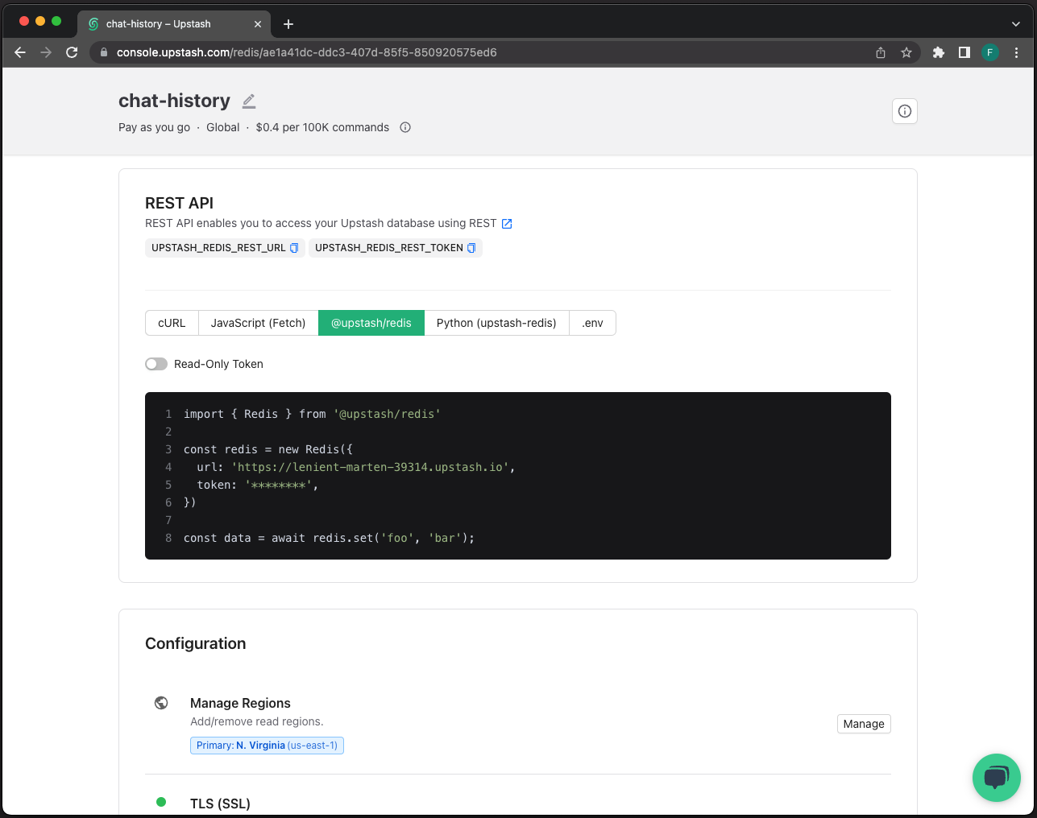This screenshot has height=818, width=1037.
Task: Click the Manage button for regions
Action: [x=863, y=723]
